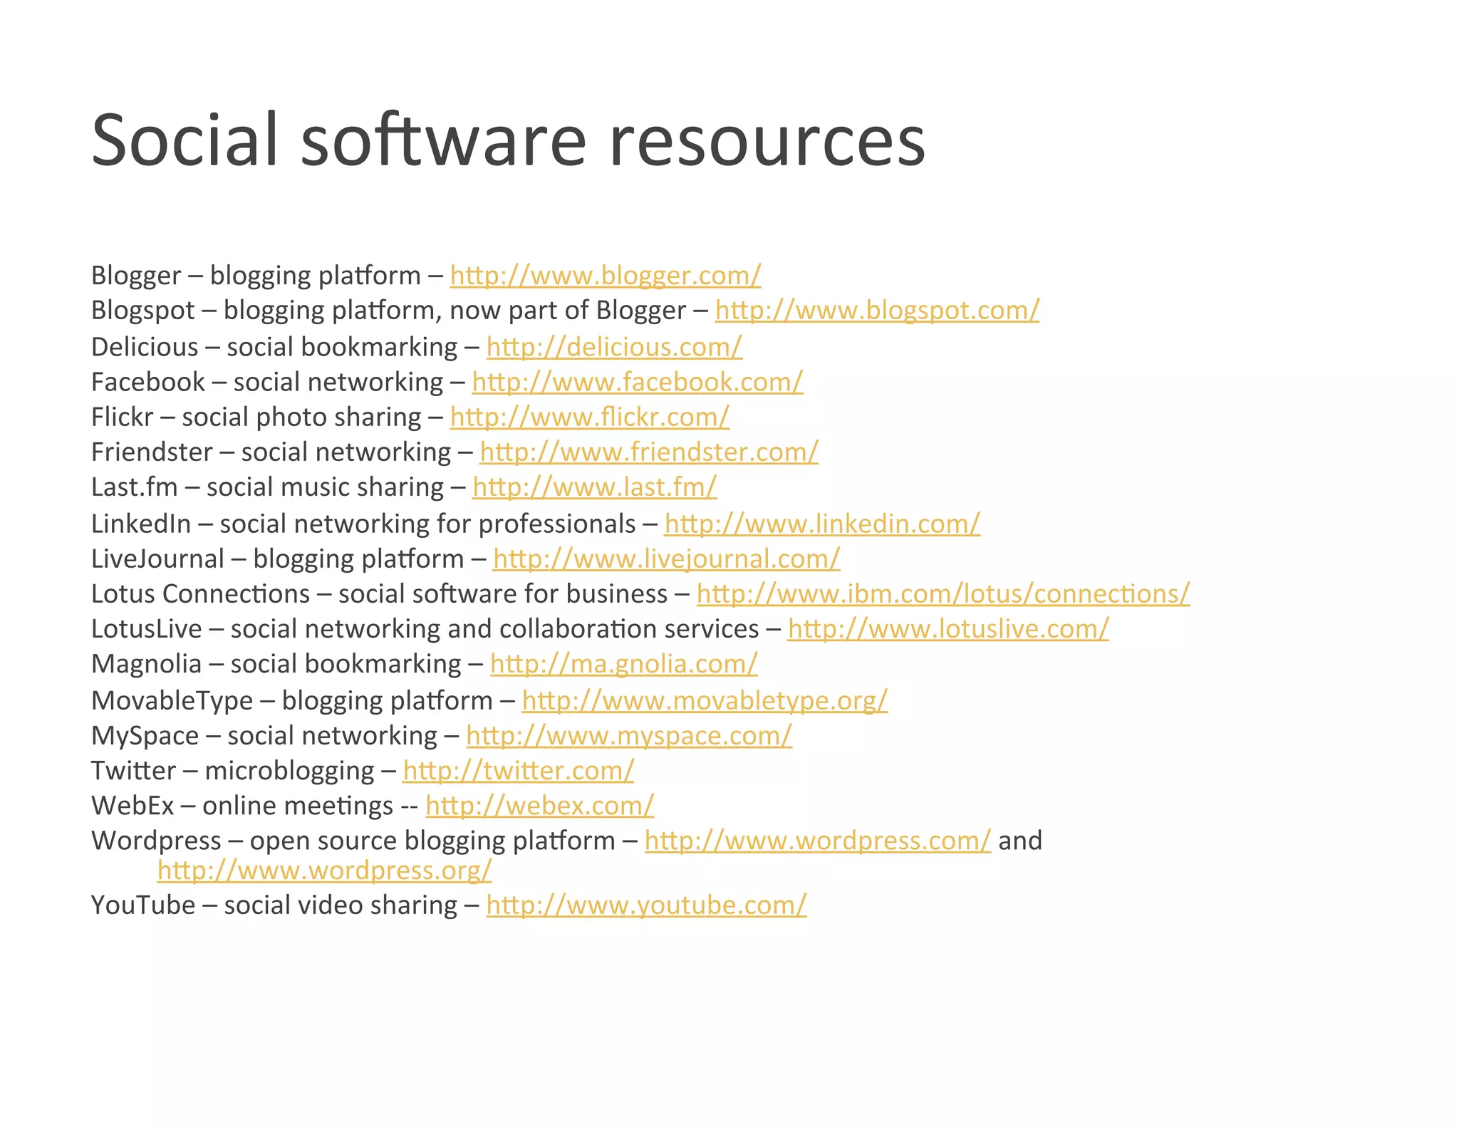Click the 'YouTube – social video sharing' text
This screenshot has width=1459, height=1127.
[x=274, y=905]
